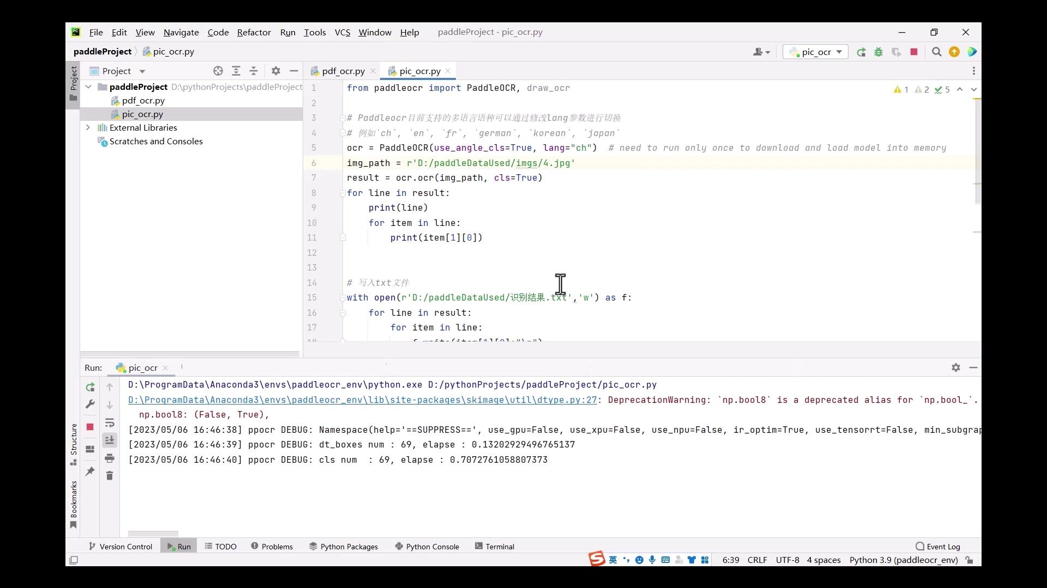Hide the Project tool window
This screenshot has height=588, width=1047.
click(x=294, y=71)
